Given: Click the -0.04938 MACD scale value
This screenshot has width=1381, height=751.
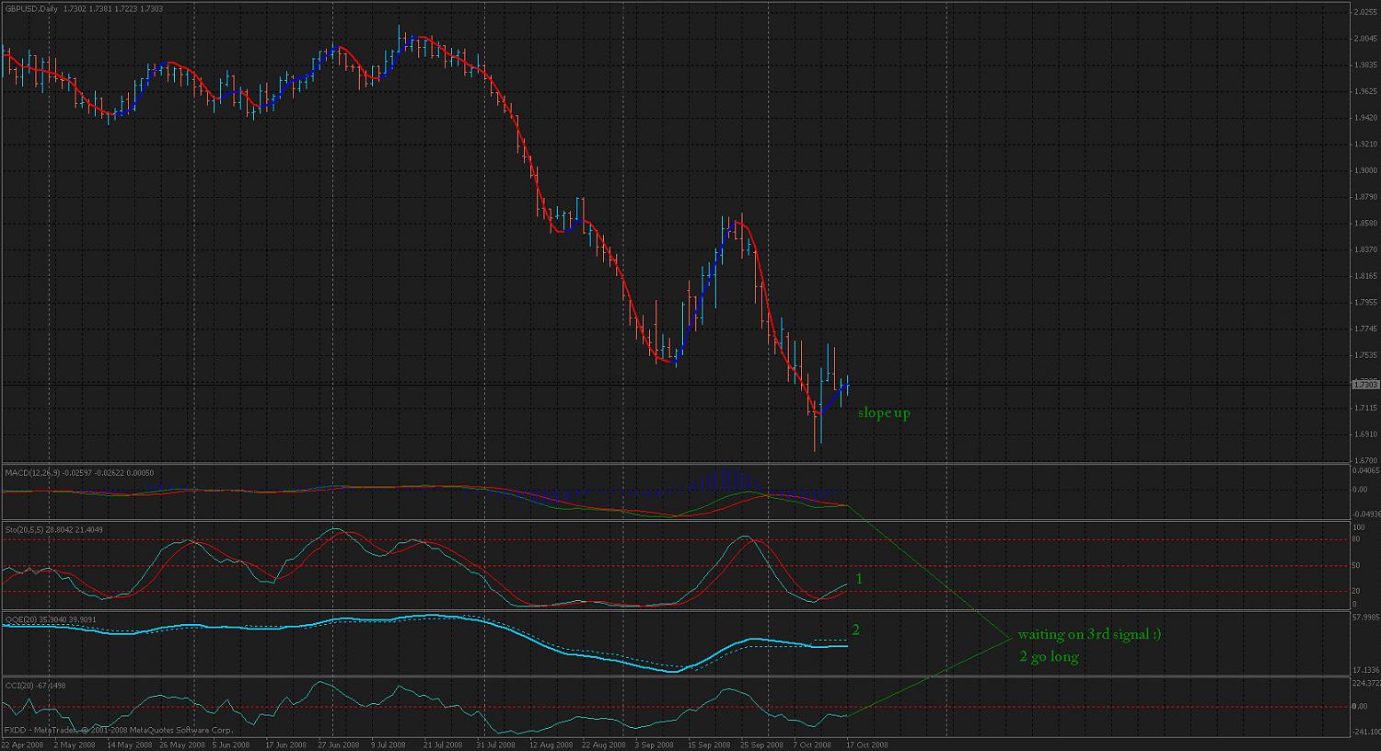Looking at the screenshot, I should (x=1365, y=514).
